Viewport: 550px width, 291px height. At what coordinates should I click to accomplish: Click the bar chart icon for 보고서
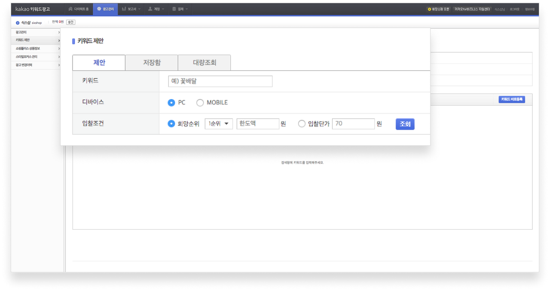(x=124, y=9)
